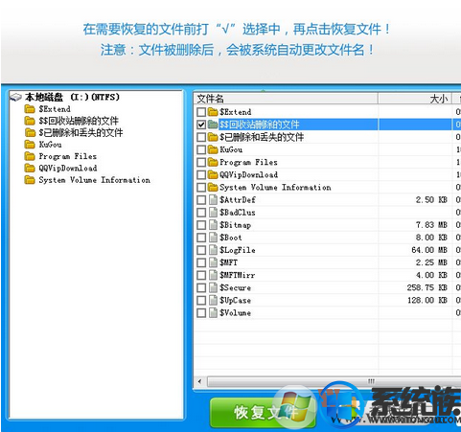Click the $MFT file icon

(213, 262)
